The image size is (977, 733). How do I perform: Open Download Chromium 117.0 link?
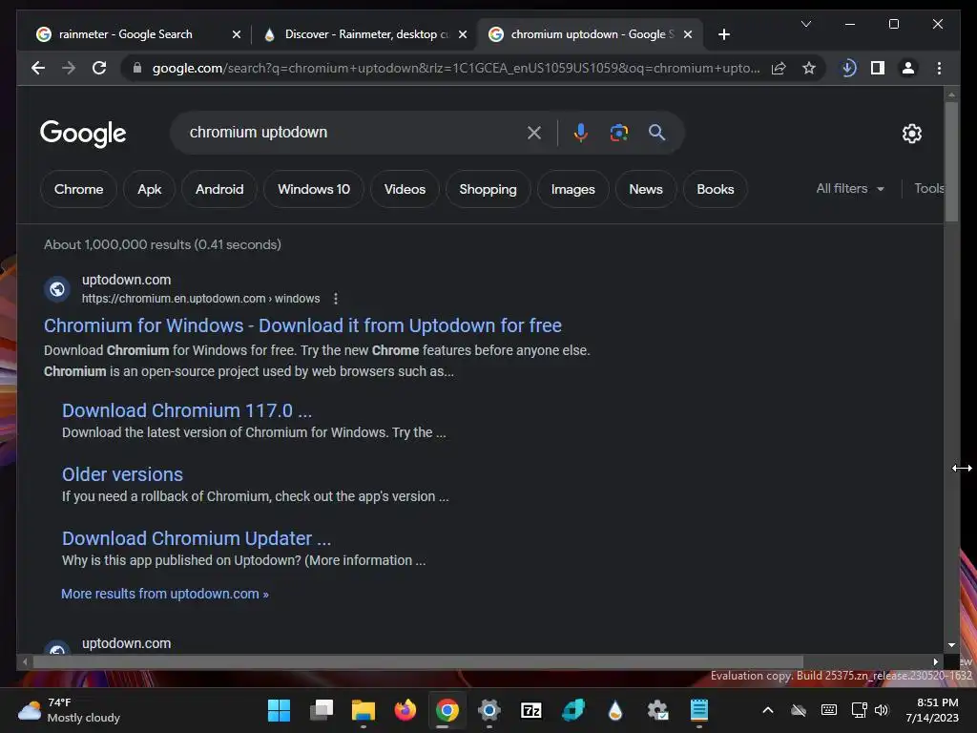(x=187, y=410)
